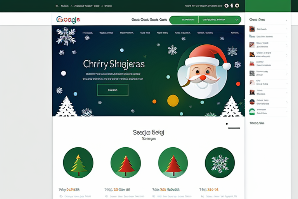Click the black carousel slider bar below the banner
Screen dimensions: 298x199
coord(234,128)
